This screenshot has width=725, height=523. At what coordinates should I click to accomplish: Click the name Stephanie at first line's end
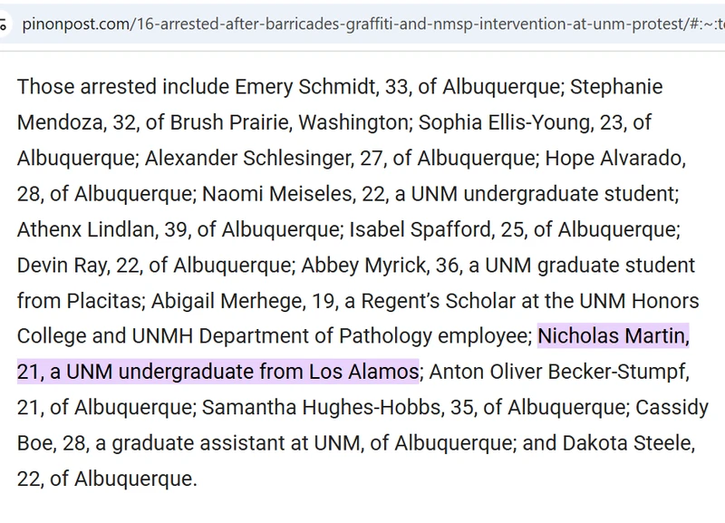pyautogui.click(x=617, y=87)
